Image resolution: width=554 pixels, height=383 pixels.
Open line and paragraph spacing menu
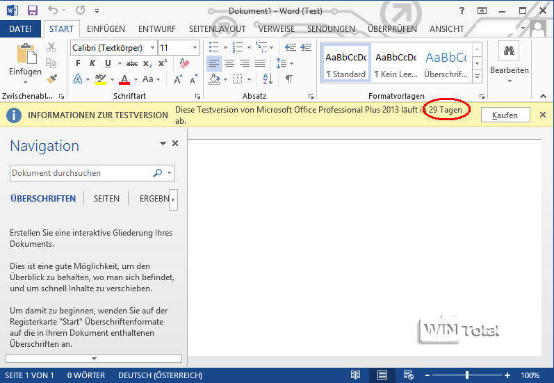(284, 63)
